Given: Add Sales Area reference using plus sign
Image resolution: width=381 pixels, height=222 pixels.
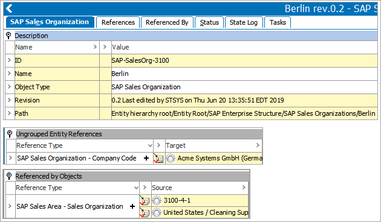Looking at the screenshot, I should pyautogui.click(x=132, y=206).
